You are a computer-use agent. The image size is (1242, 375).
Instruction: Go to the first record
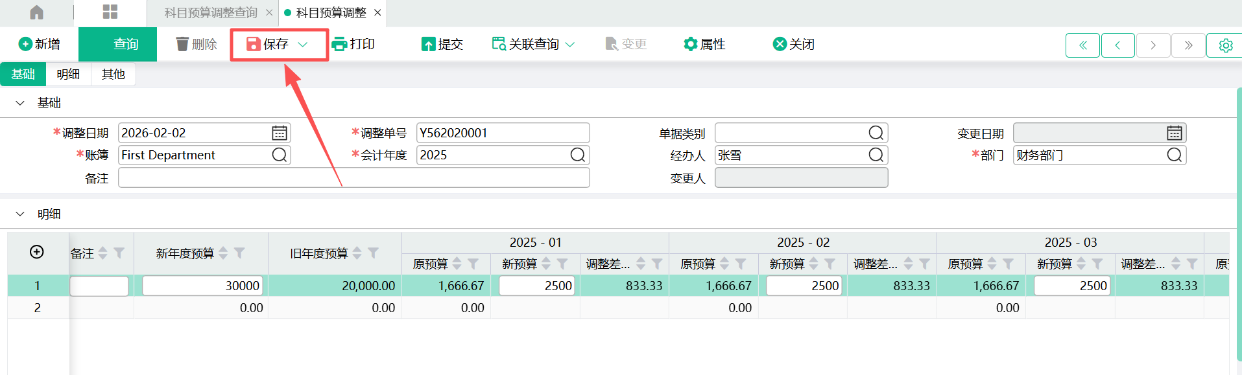click(1082, 45)
